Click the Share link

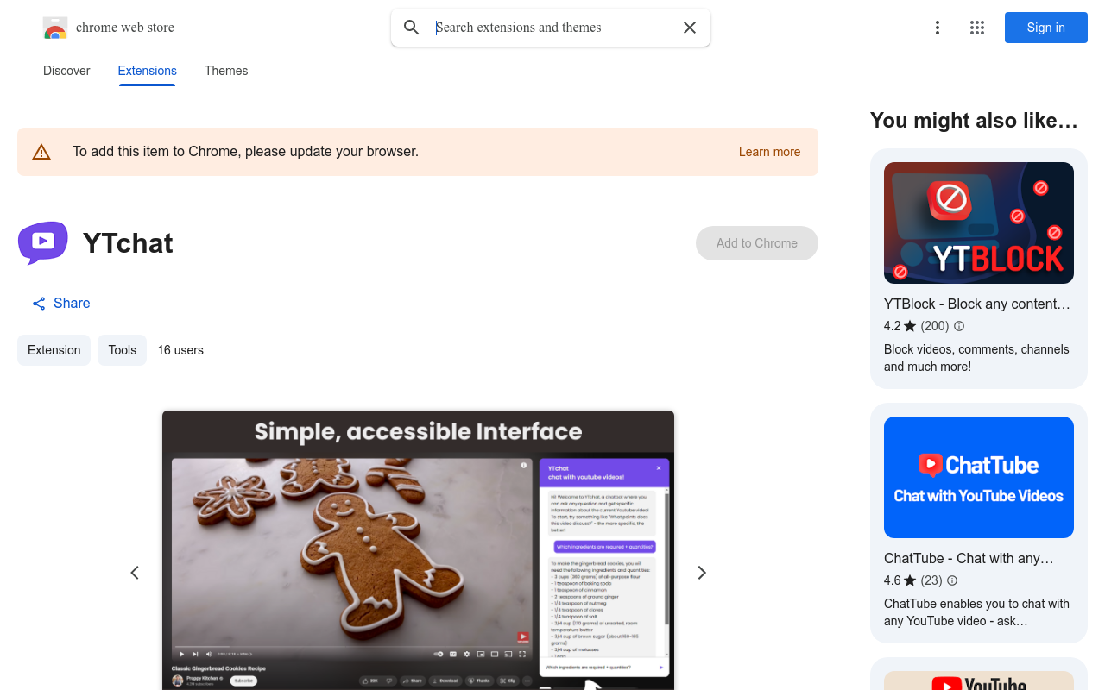61,303
